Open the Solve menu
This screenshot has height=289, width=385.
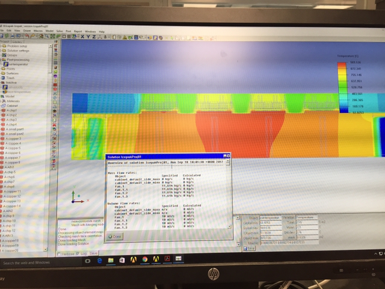point(60,31)
